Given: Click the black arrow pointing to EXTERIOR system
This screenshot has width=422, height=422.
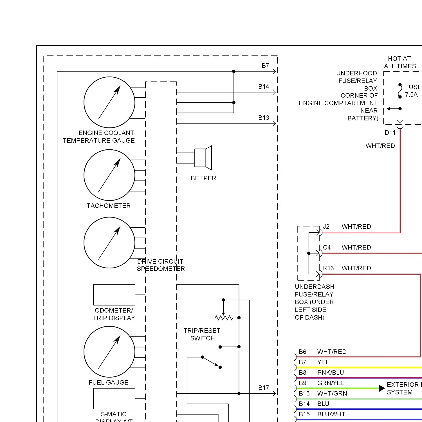Looking at the screenshot, I should click(382, 388).
